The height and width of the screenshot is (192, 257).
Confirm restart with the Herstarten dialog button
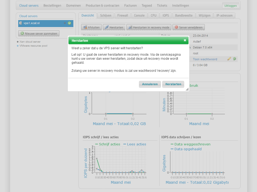(x=173, y=84)
